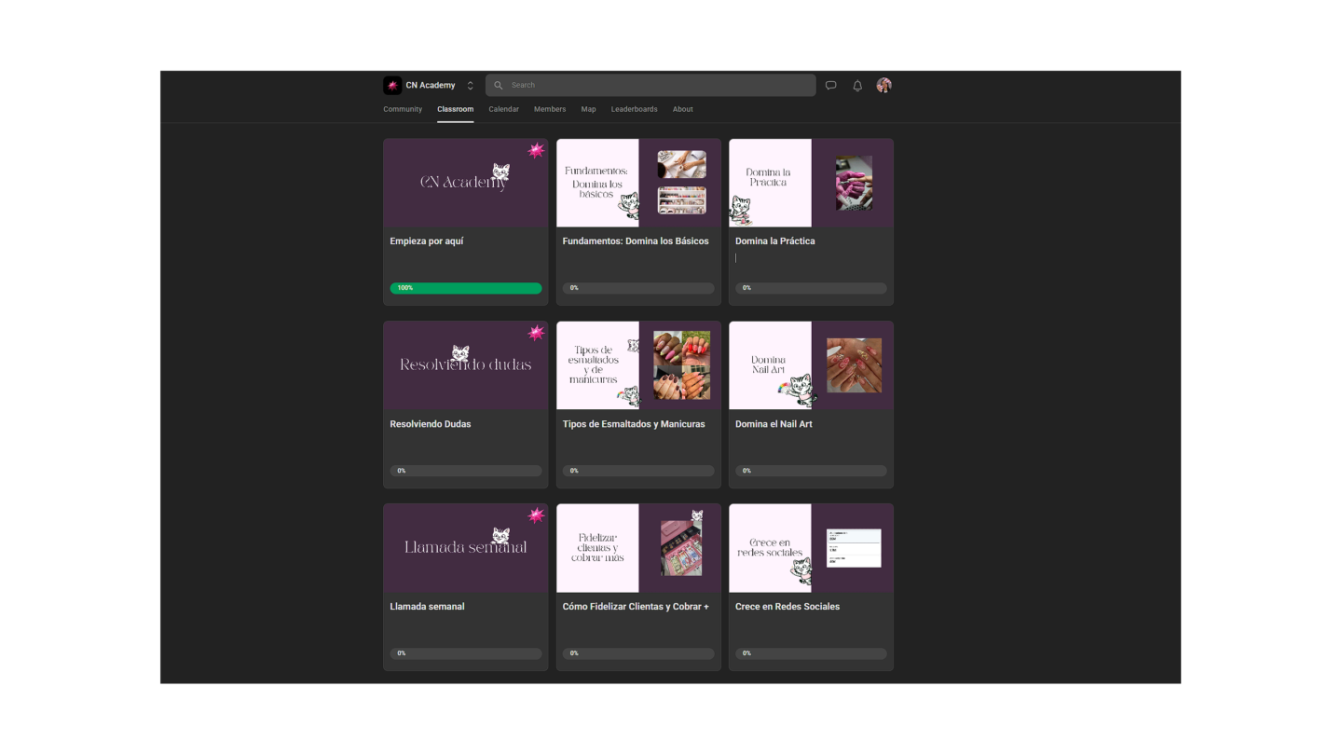This screenshot has height=755, width=1342.
Task: Switch to the Community tab
Action: point(403,109)
